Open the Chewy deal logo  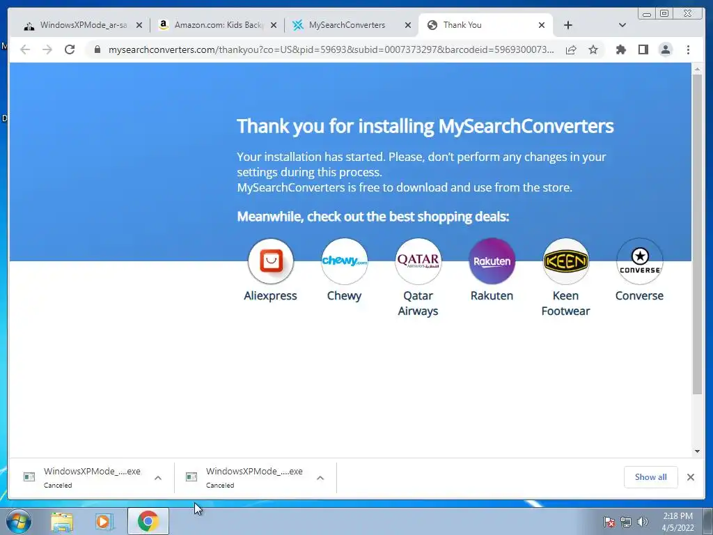[x=344, y=261]
